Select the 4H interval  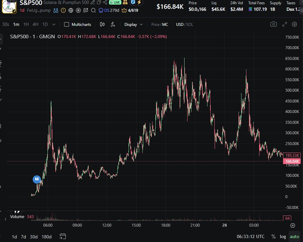pos(35,24)
